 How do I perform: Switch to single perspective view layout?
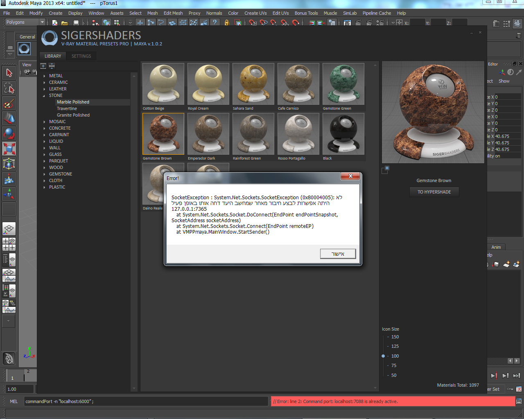[9, 229]
